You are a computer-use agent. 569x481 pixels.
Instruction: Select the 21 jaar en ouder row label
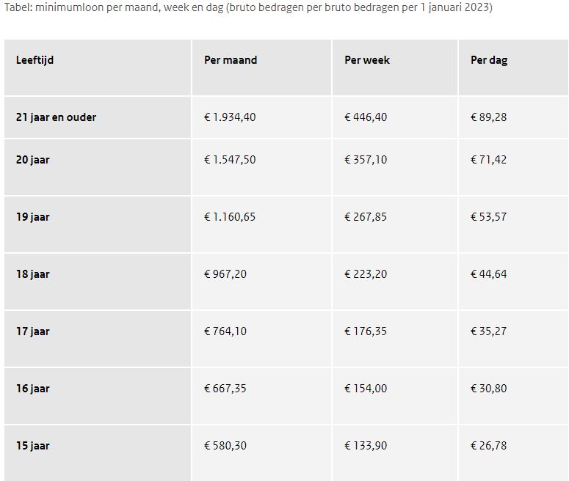(56, 117)
